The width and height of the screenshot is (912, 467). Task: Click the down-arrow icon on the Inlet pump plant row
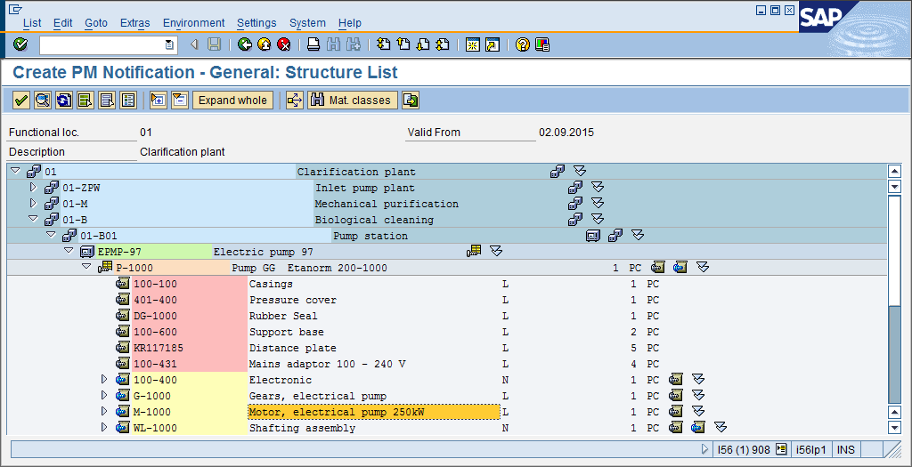tap(598, 187)
